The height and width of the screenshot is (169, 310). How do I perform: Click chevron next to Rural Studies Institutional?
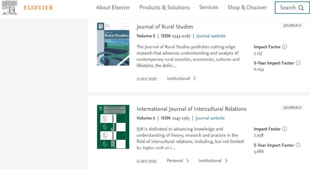point(195,78)
